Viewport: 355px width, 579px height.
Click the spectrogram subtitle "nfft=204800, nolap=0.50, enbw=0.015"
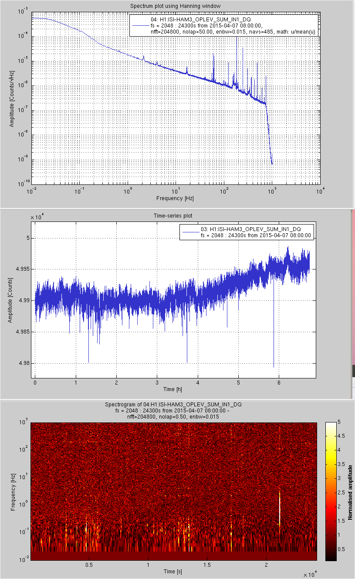click(x=173, y=416)
